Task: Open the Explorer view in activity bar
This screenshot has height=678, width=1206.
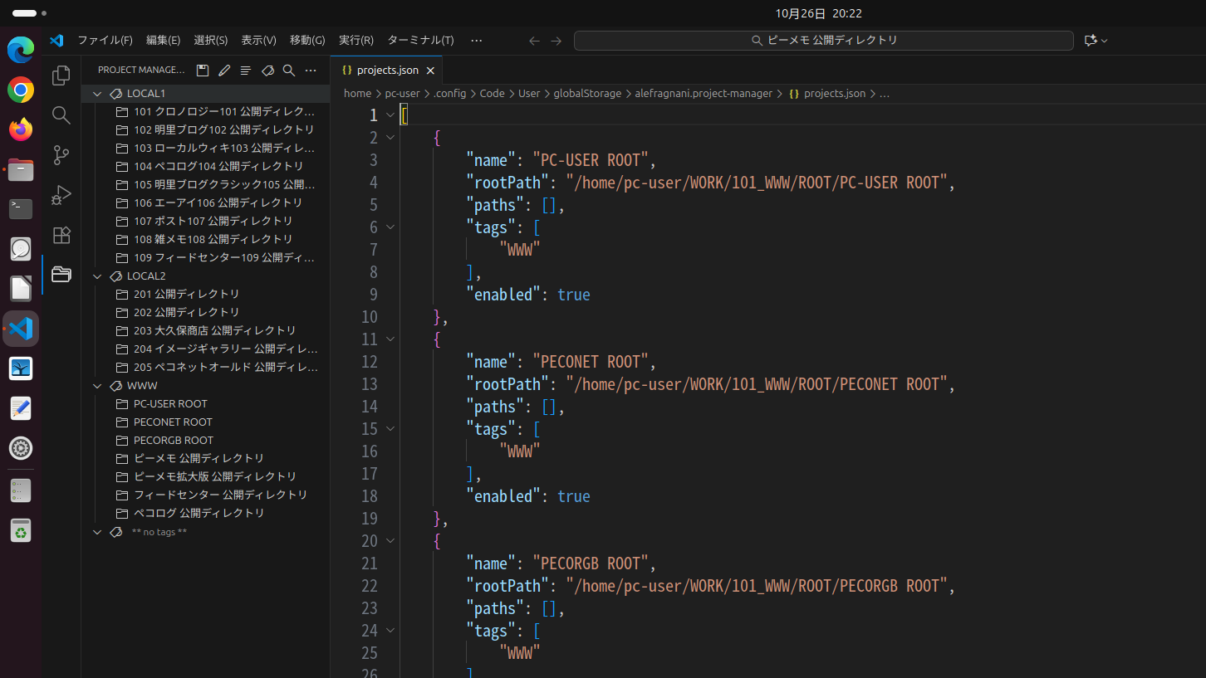Action: pyautogui.click(x=61, y=76)
